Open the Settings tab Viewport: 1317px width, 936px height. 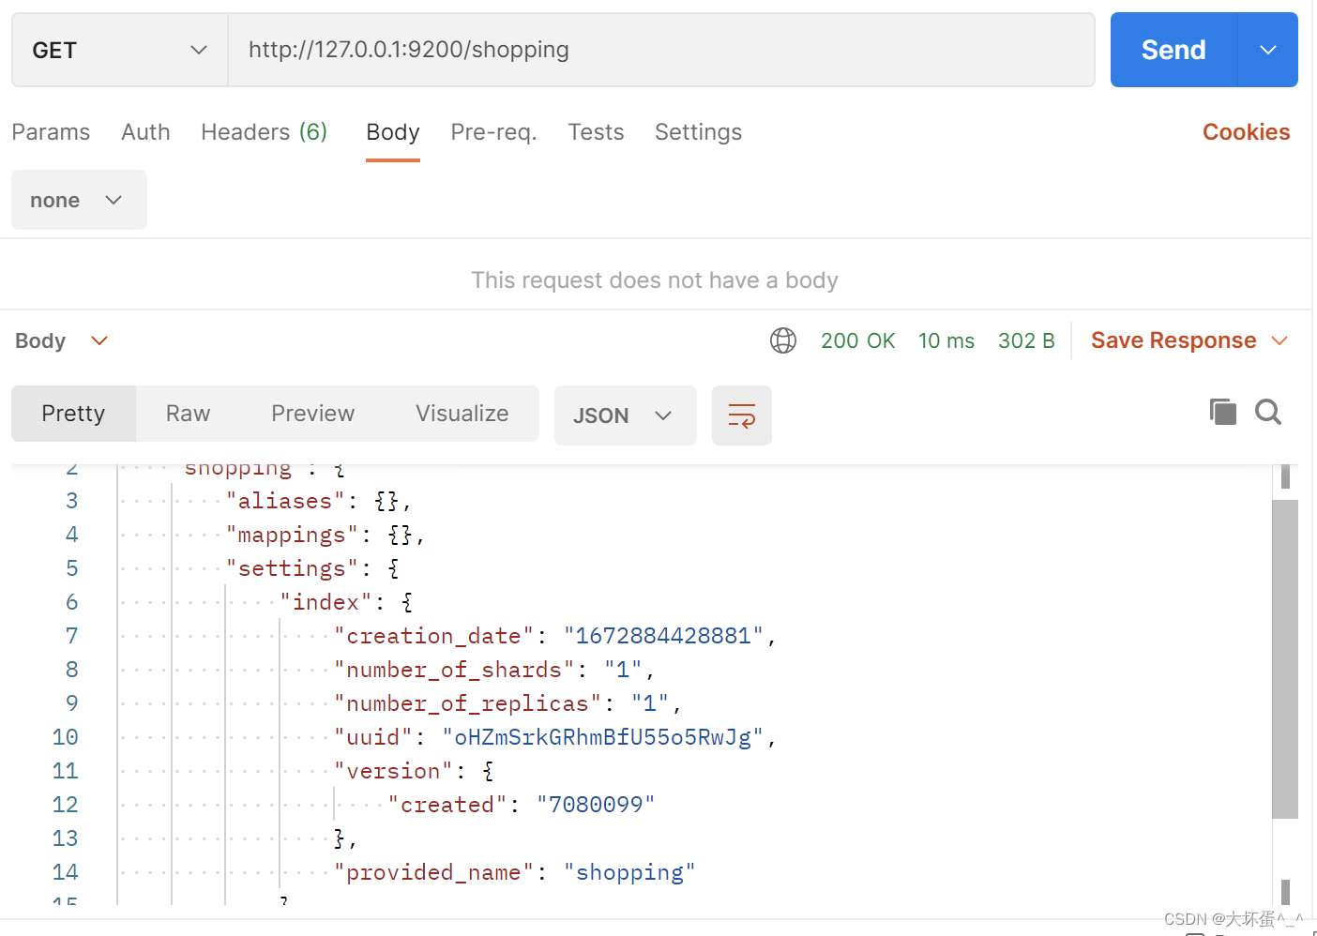(x=698, y=132)
